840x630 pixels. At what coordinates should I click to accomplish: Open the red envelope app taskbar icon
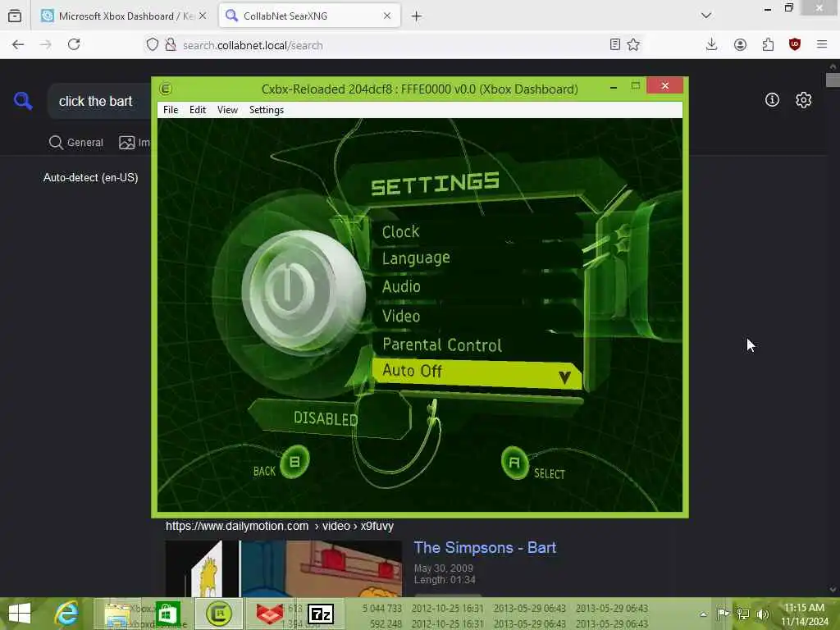(x=269, y=614)
